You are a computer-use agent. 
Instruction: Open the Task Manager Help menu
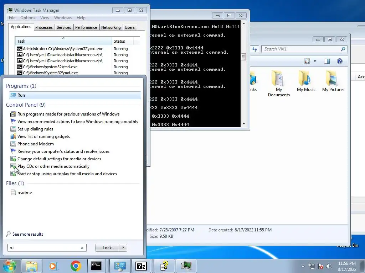tap(81, 18)
